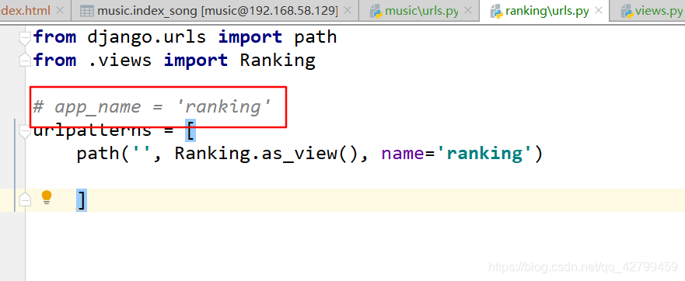This screenshot has width=685, height=281.
Task: Select the ranking\urls.py tab
Action: 547,11
